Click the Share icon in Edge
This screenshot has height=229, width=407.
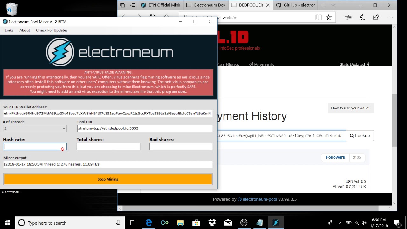tap(376, 17)
